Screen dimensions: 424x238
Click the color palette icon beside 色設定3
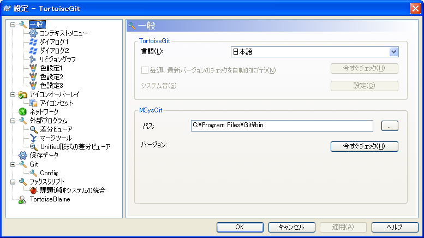33,86
